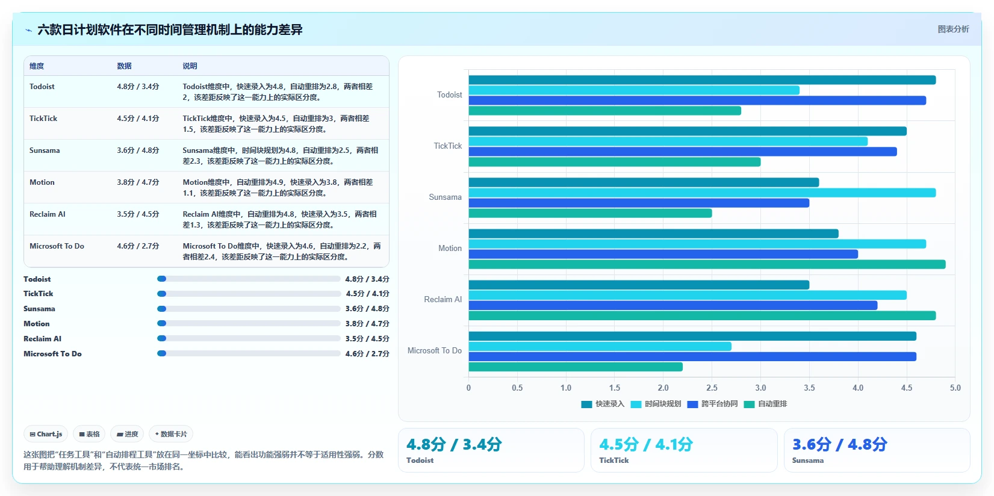994x496 pixels.
Task: Click the 图表分析 label in header
Action: click(x=953, y=29)
